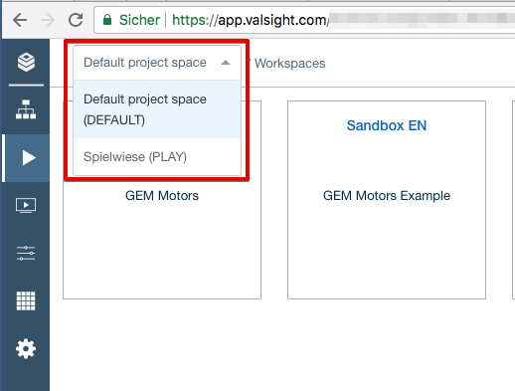
Task: Choose Spielwiese (PLAY) option
Action: pyautogui.click(x=157, y=156)
